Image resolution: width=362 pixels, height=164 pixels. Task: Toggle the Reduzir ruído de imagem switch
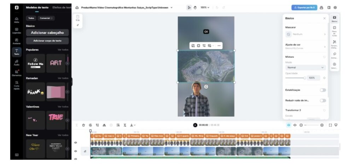tap(323, 100)
